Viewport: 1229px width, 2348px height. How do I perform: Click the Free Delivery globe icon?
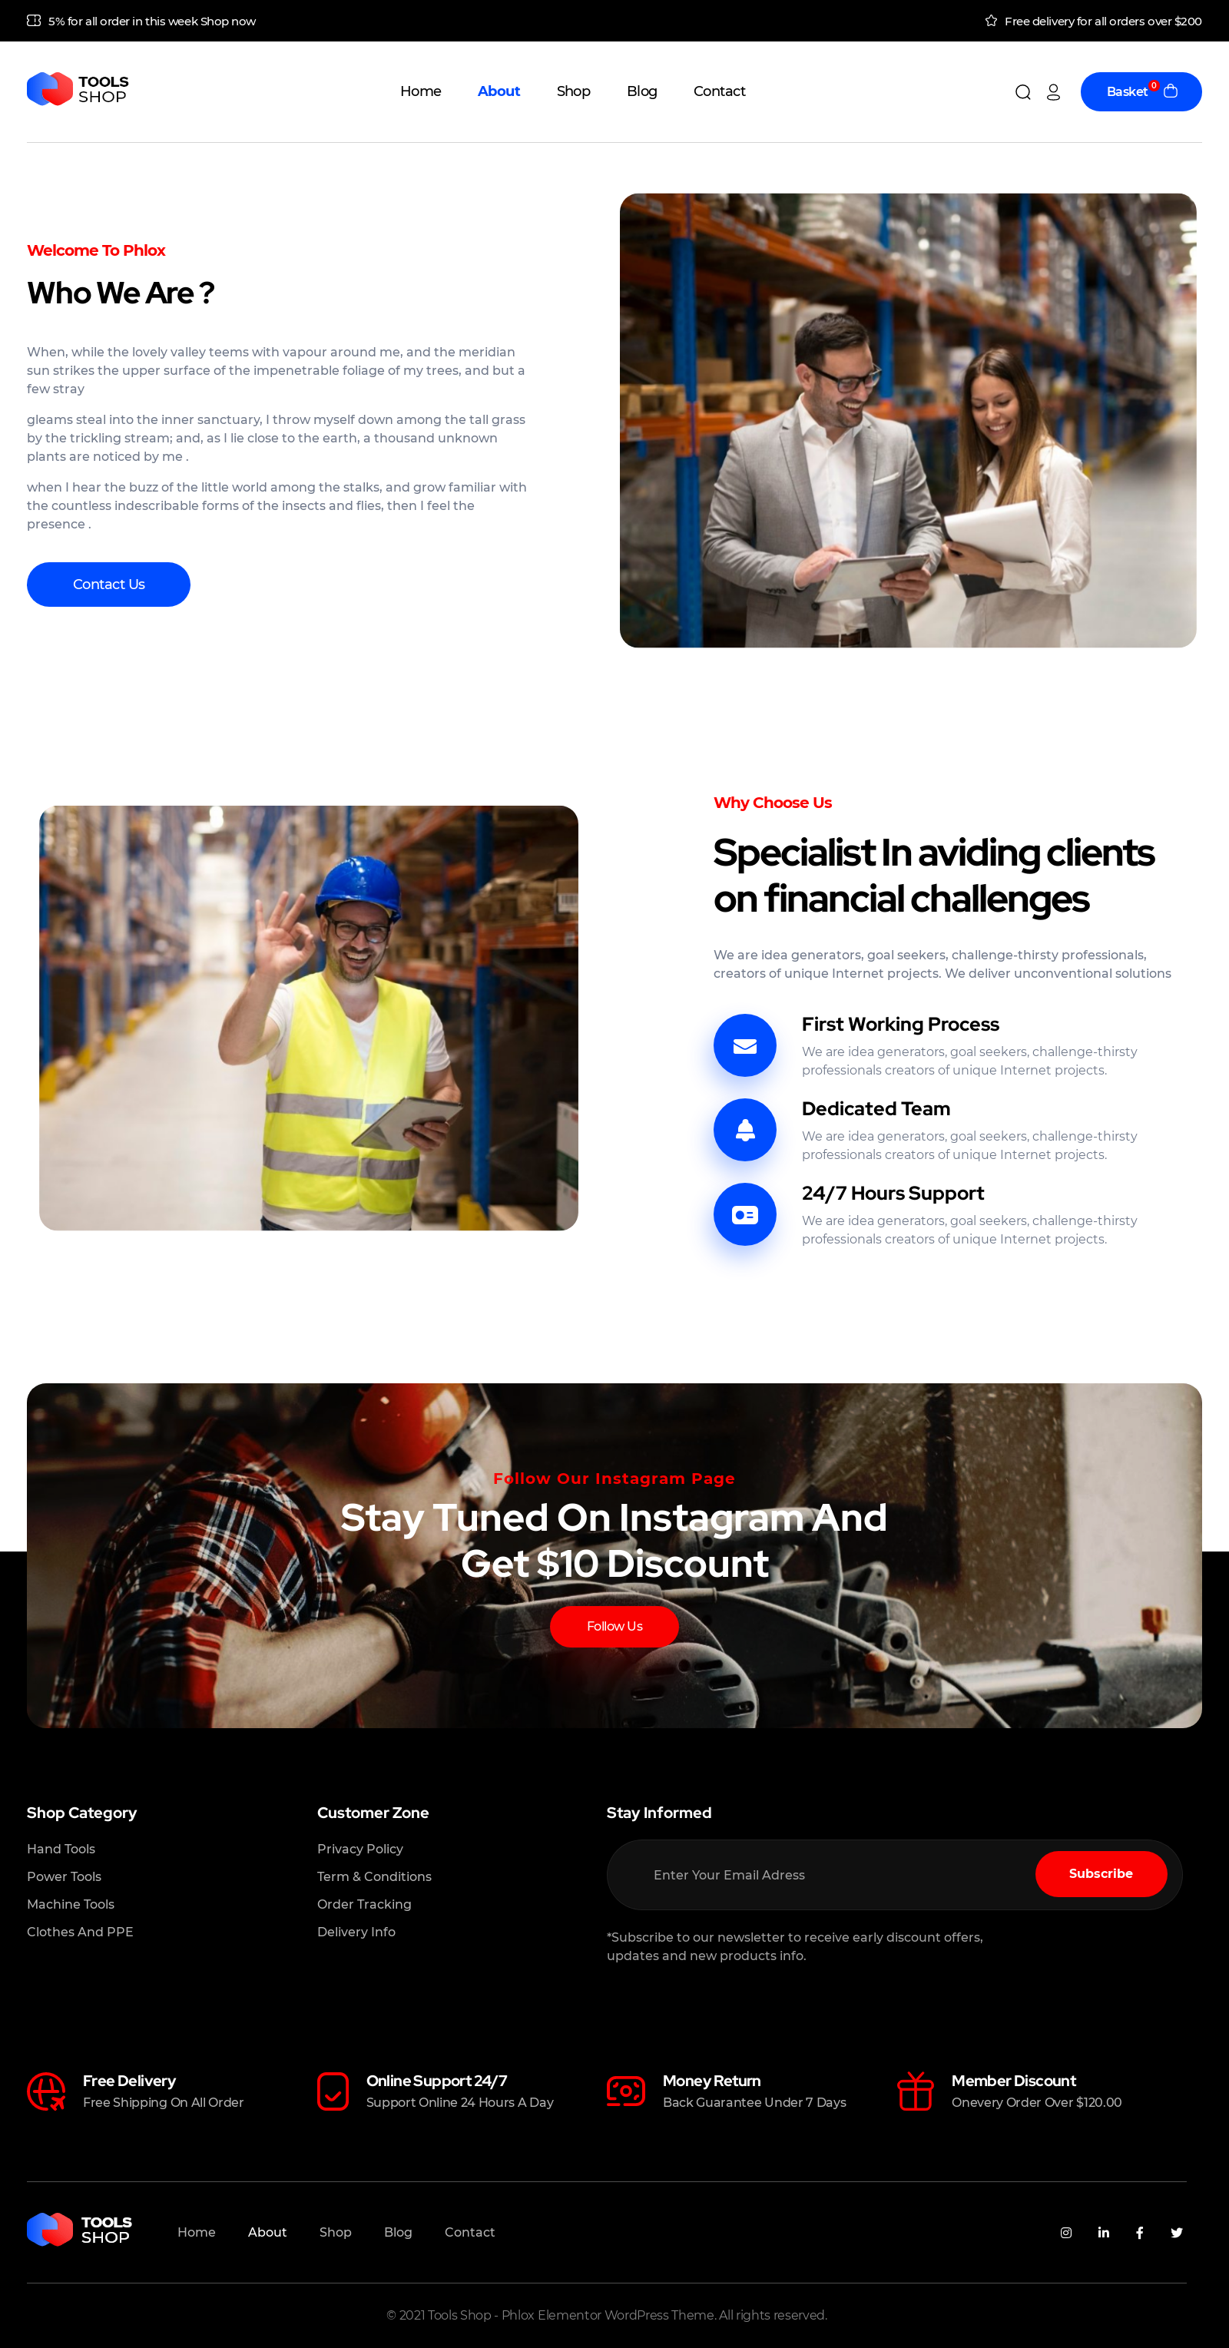pyautogui.click(x=47, y=2091)
